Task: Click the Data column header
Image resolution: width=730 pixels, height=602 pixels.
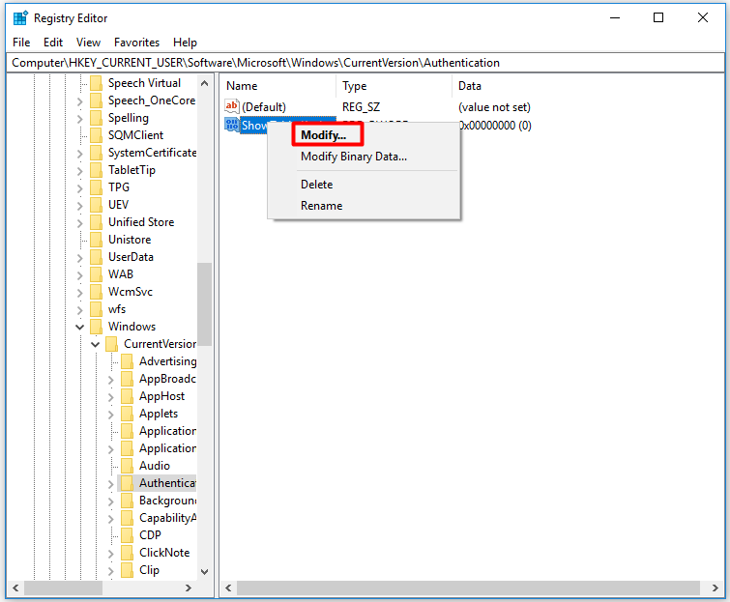Action: click(x=587, y=86)
